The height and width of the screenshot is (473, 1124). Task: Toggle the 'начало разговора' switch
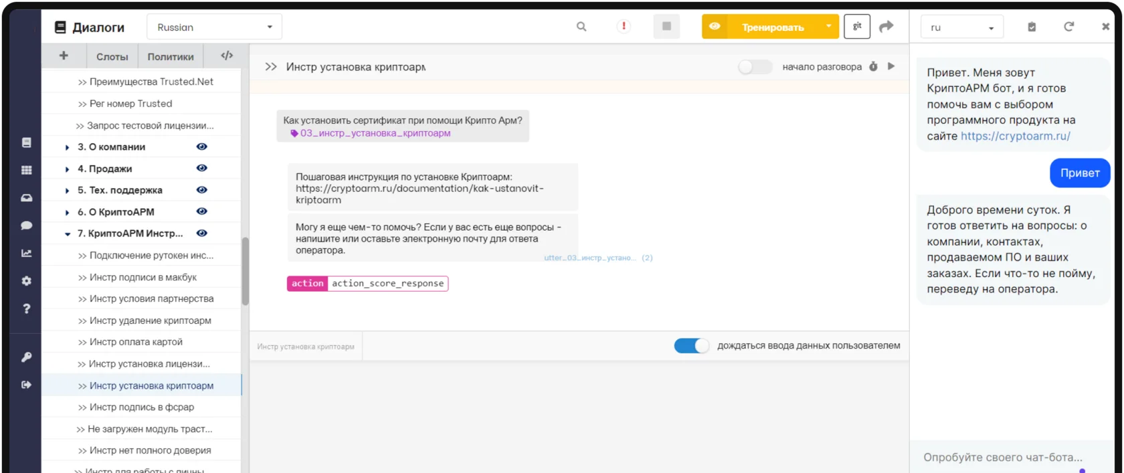(x=754, y=67)
